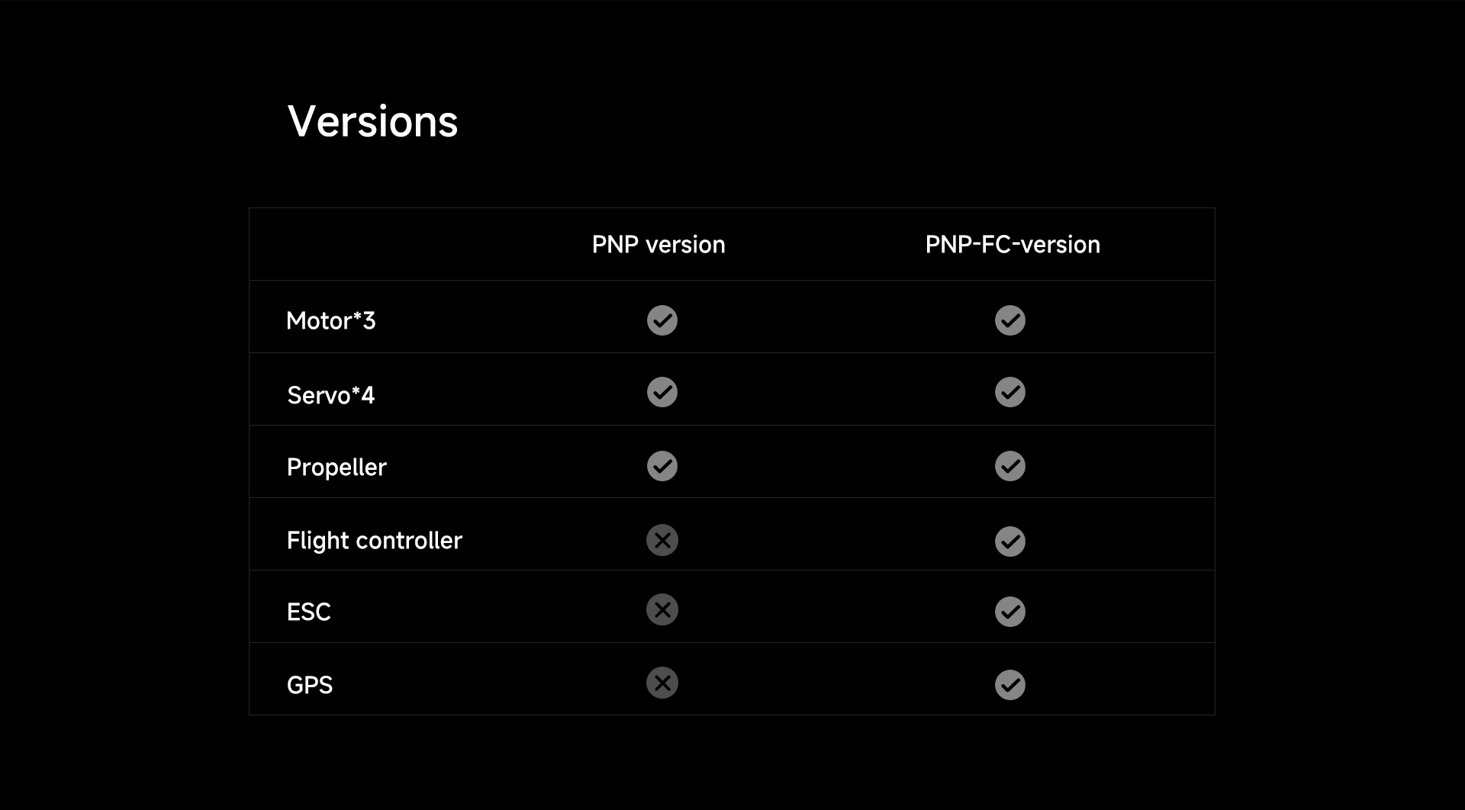Select the ESC row label
Viewport: 1465px width, 810px height.
pyautogui.click(x=309, y=612)
